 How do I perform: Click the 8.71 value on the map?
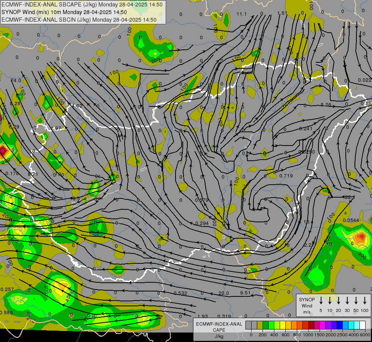pyautogui.click(x=33, y=174)
